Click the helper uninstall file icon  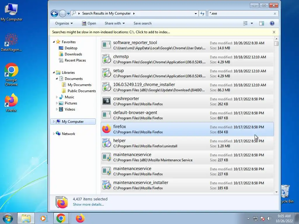106,143
